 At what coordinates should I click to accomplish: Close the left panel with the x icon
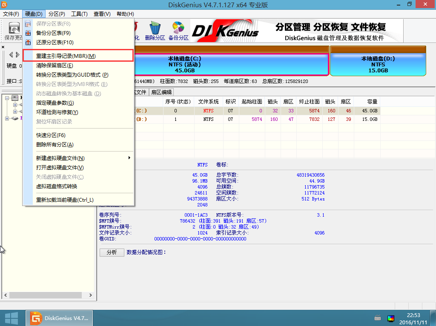(x=3, y=47)
